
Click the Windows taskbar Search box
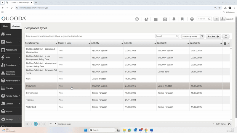click(x=102, y=130)
